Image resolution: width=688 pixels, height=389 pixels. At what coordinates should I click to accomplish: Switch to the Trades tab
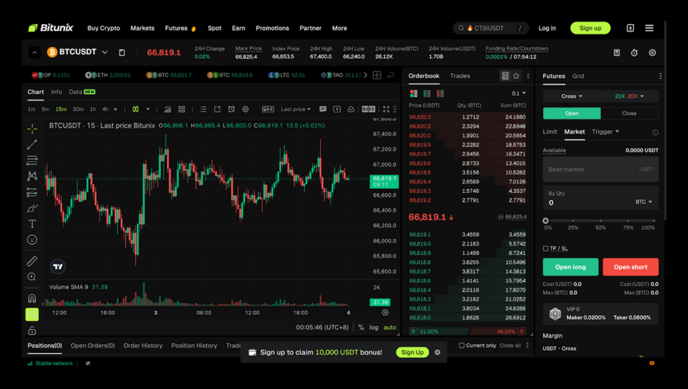[x=460, y=76]
